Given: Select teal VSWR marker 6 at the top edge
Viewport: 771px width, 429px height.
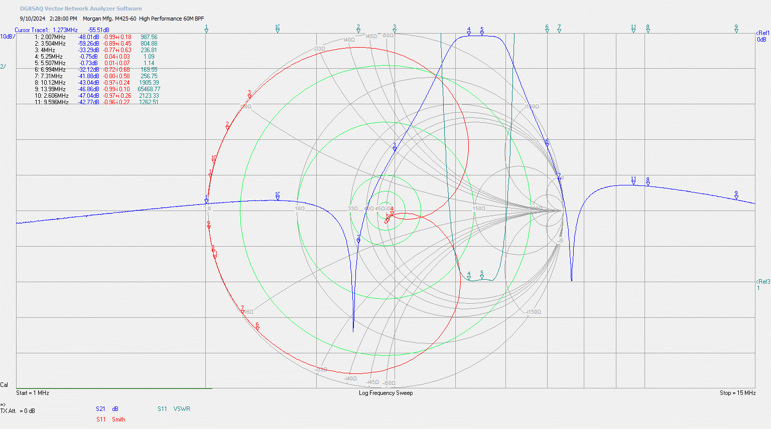Looking at the screenshot, I should pyautogui.click(x=547, y=29).
